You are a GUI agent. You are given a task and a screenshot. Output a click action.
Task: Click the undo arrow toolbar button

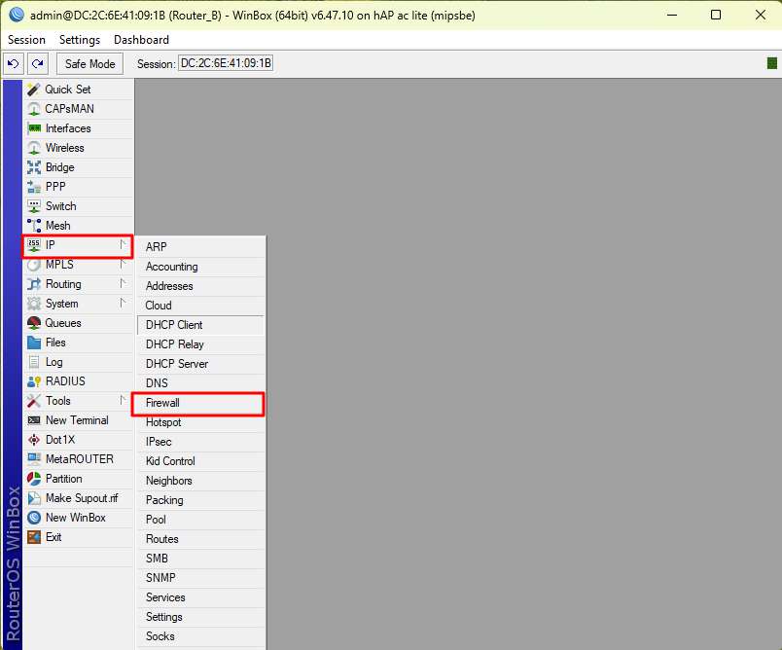tap(14, 63)
